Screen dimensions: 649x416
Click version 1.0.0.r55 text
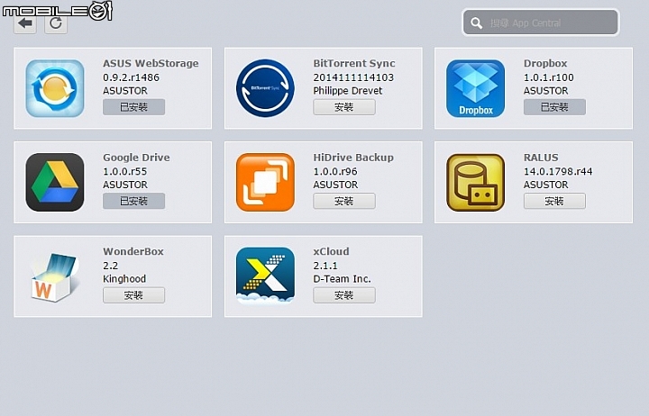tap(125, 171)
